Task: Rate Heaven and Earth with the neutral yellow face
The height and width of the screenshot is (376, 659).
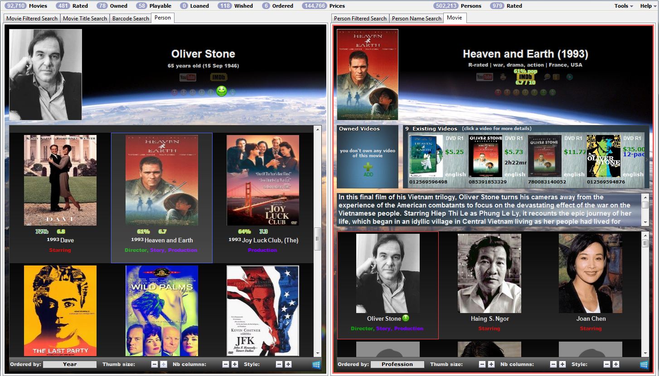Action: coord(525,92)
